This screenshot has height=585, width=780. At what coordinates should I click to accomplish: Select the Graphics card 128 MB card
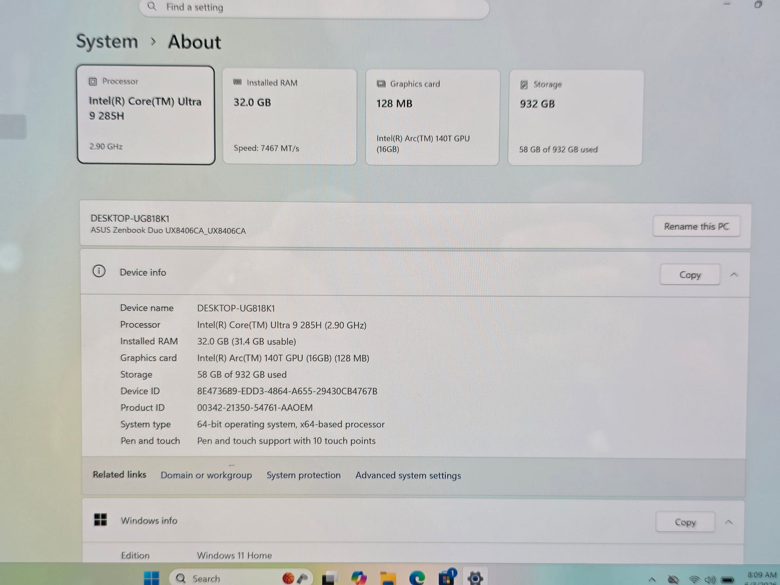point(432,118)
